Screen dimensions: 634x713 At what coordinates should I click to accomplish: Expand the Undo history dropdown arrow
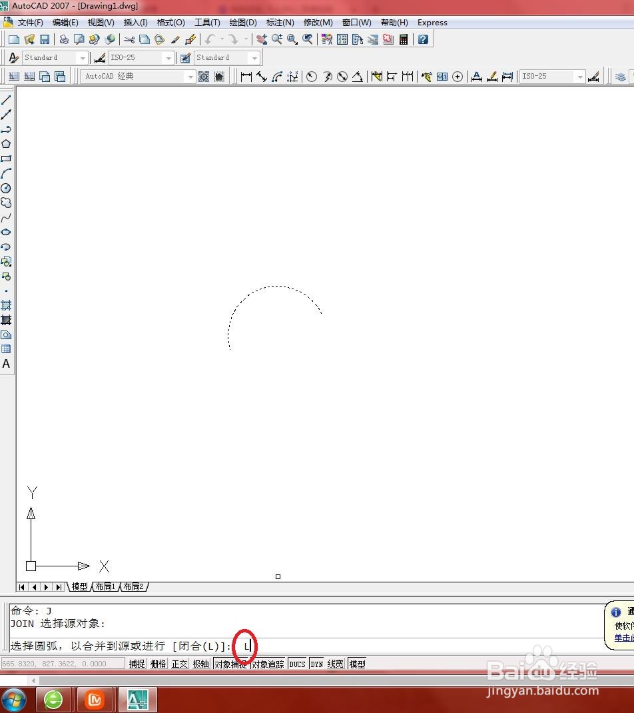pyautogui.click(x=222, y=39)
